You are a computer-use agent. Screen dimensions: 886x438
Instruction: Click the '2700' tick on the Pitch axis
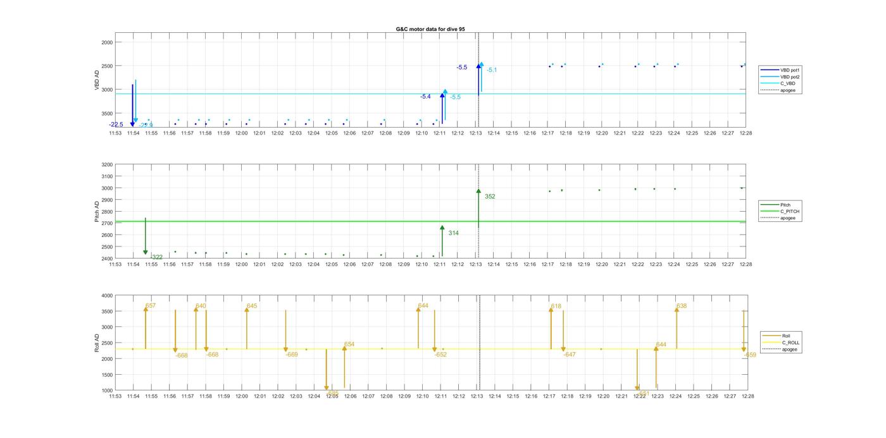coord(106,224)
